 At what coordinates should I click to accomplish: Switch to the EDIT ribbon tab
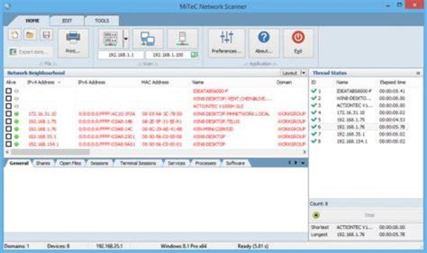tap(67, 21)
